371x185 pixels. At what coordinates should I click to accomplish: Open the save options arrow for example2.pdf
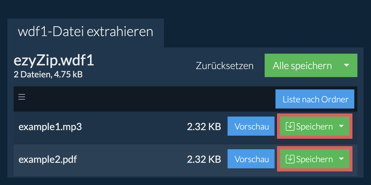[341, 159]
